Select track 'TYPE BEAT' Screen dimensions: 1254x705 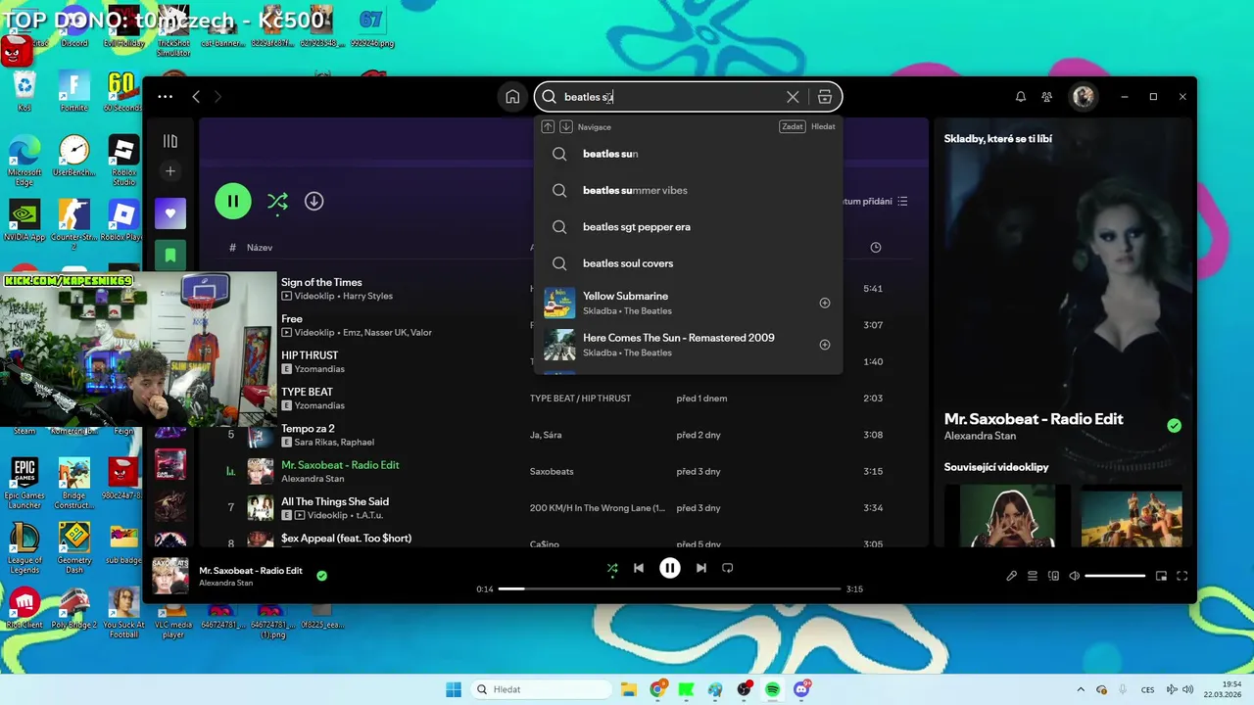tap(307, 392)
